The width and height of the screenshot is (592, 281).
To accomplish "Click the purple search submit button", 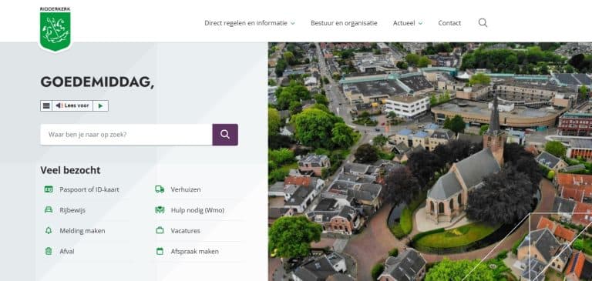I will click(x=225, y=135).
